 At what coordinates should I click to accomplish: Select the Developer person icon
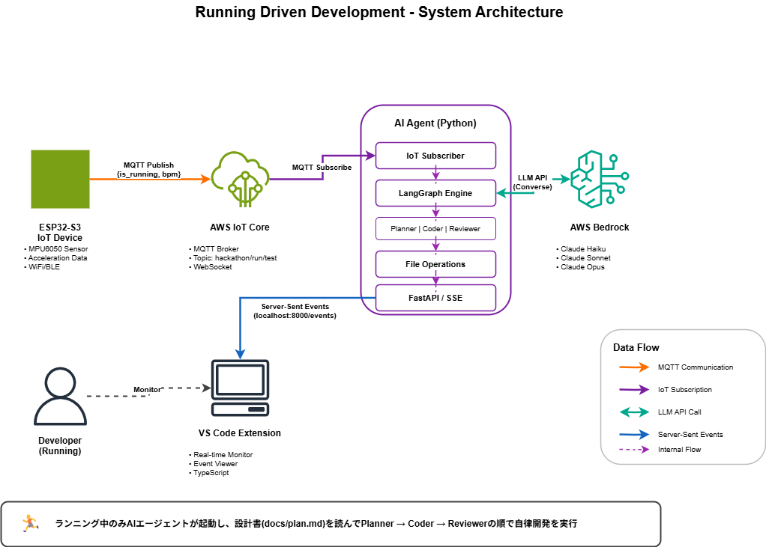[x=60, y=397]
